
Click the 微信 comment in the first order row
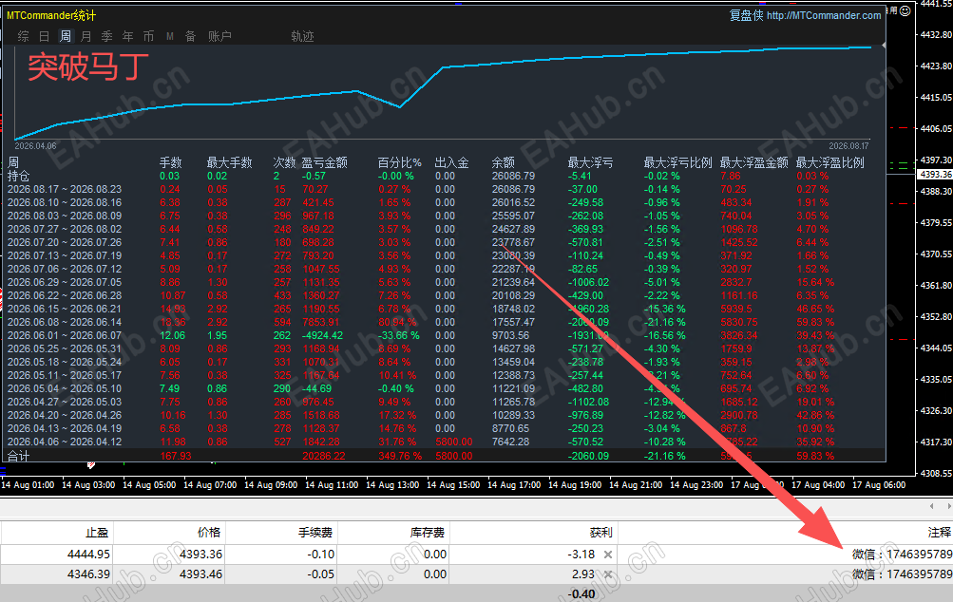[902, 554]
